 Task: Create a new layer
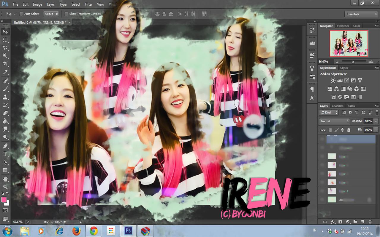pyautogui.click(x=362, y=222)
